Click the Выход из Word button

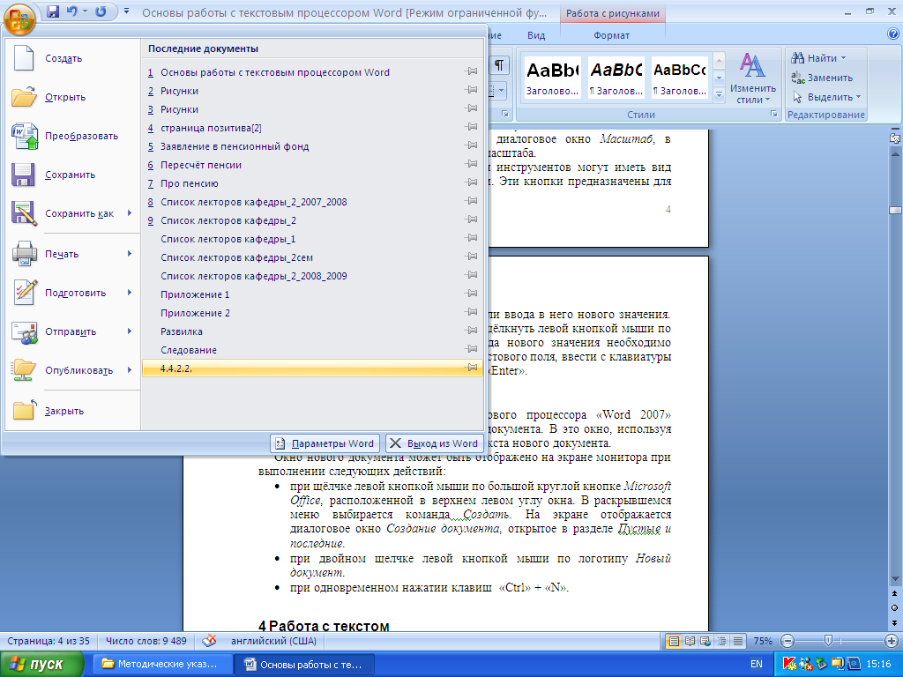tap(434, 443)
